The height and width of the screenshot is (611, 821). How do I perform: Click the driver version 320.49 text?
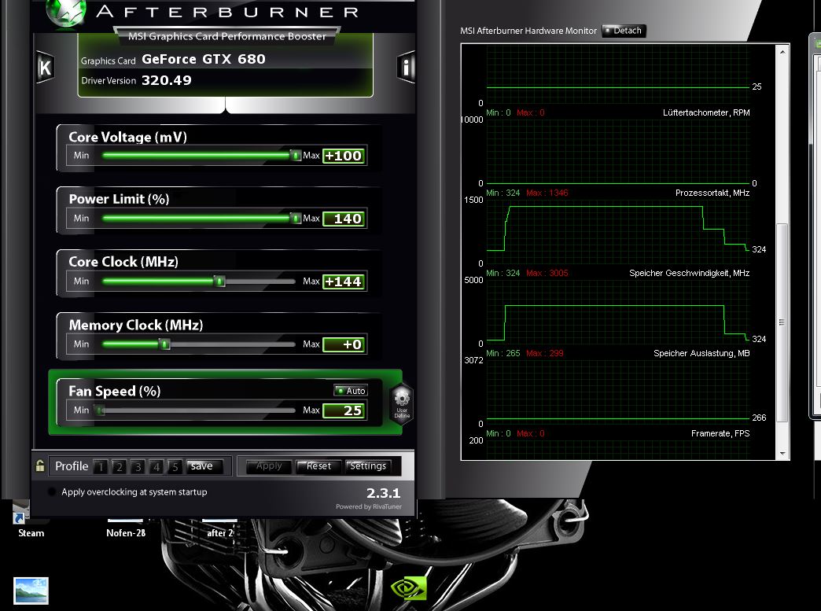coord(167,80)
